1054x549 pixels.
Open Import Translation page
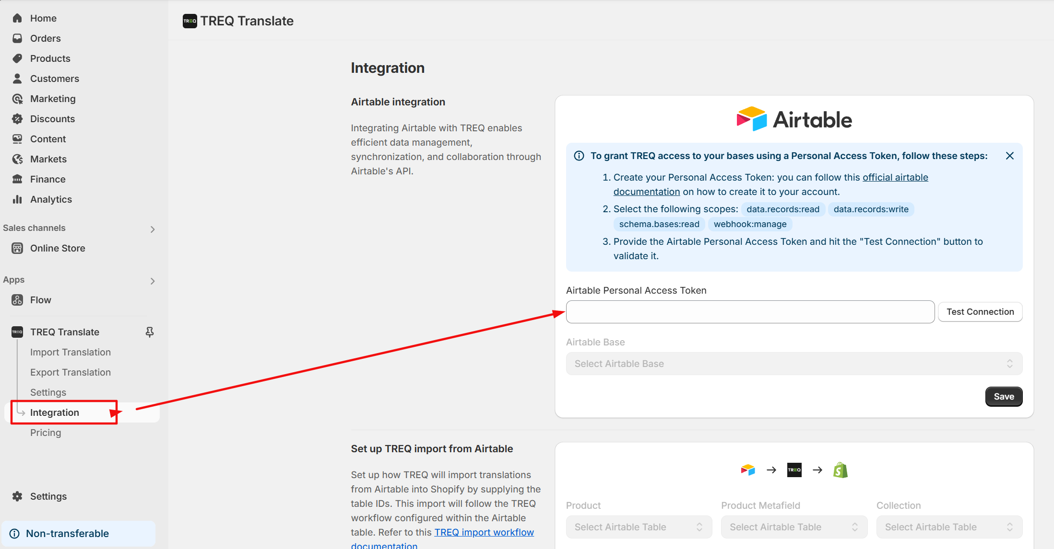pyautogui.click(x=71, y=352)
